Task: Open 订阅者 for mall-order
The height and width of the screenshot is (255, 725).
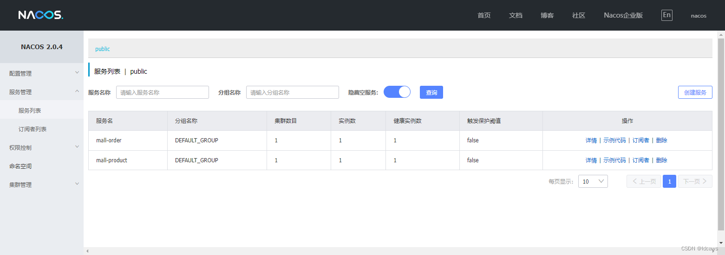Action: tap(641, 140)
